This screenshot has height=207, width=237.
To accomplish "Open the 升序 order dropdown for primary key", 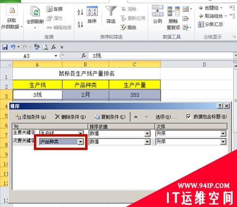I will [223, 134].
